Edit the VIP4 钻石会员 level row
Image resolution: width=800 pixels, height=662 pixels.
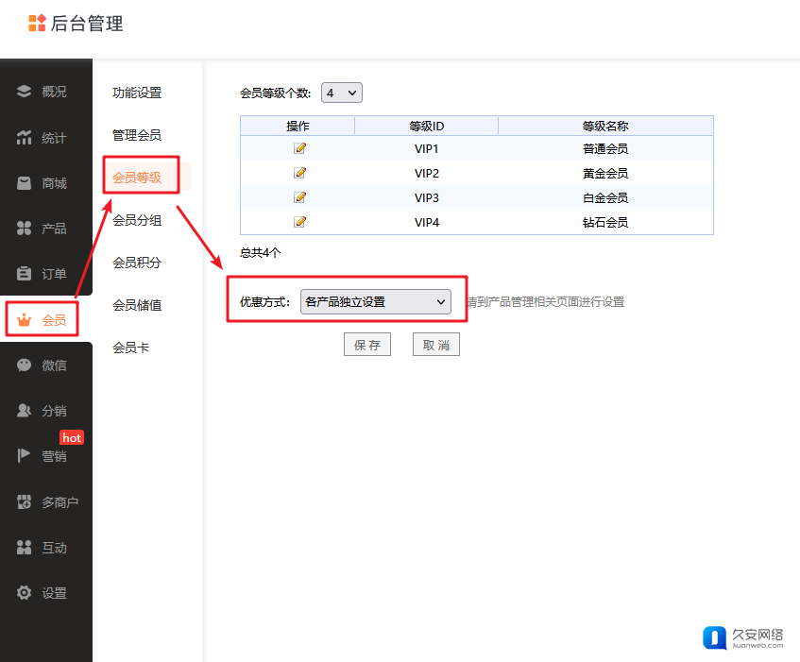[300, 222]
